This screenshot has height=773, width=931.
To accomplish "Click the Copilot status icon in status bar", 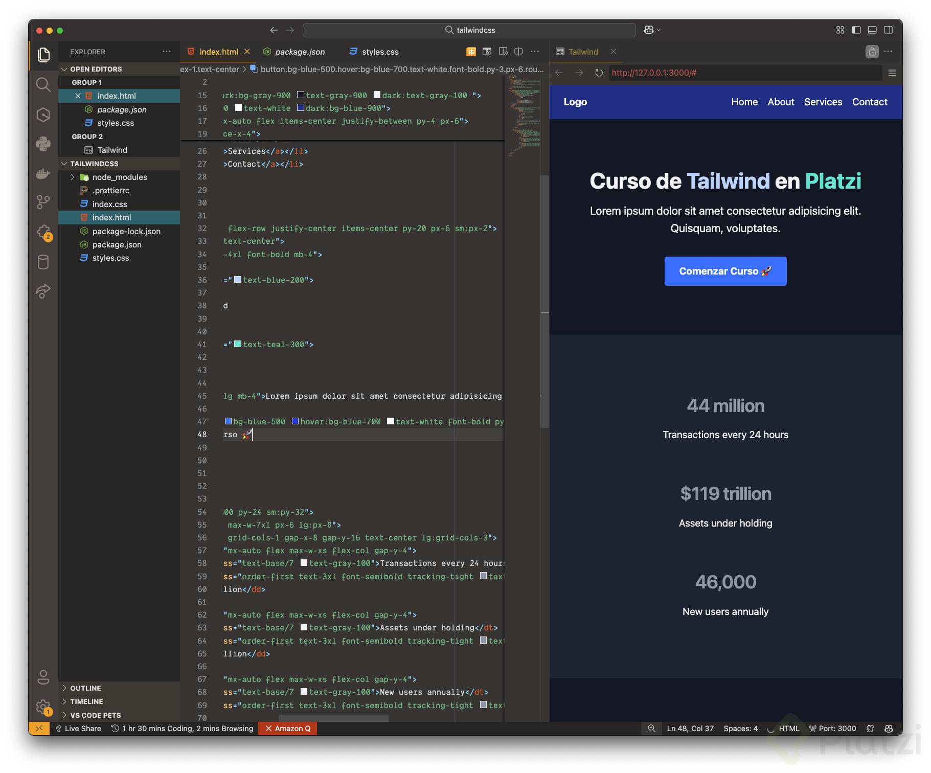I will (889, 729).
